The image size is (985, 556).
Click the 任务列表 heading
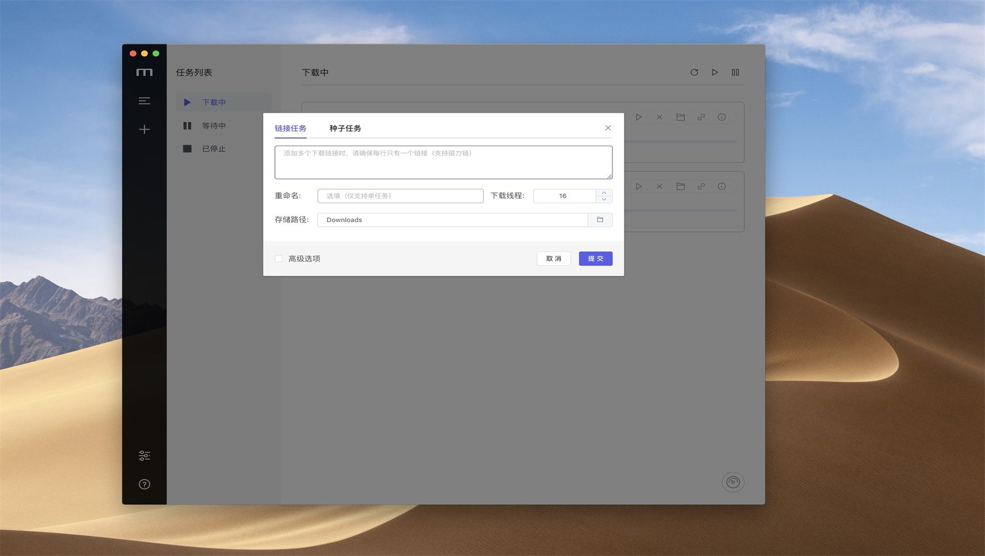point(194,72)
